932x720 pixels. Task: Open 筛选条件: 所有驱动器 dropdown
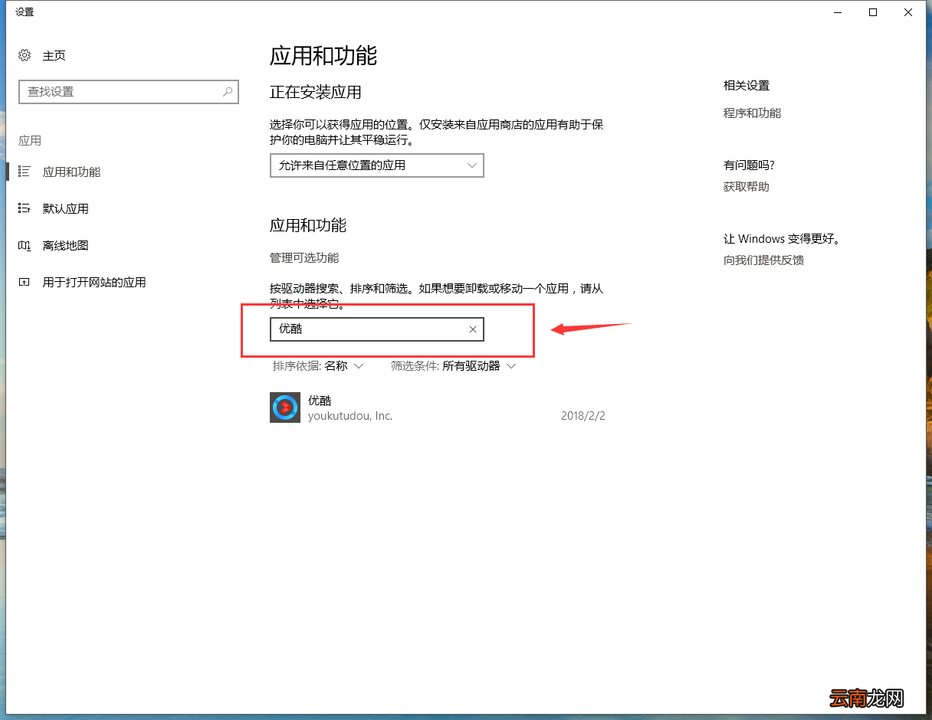click(x=454, y=366)
